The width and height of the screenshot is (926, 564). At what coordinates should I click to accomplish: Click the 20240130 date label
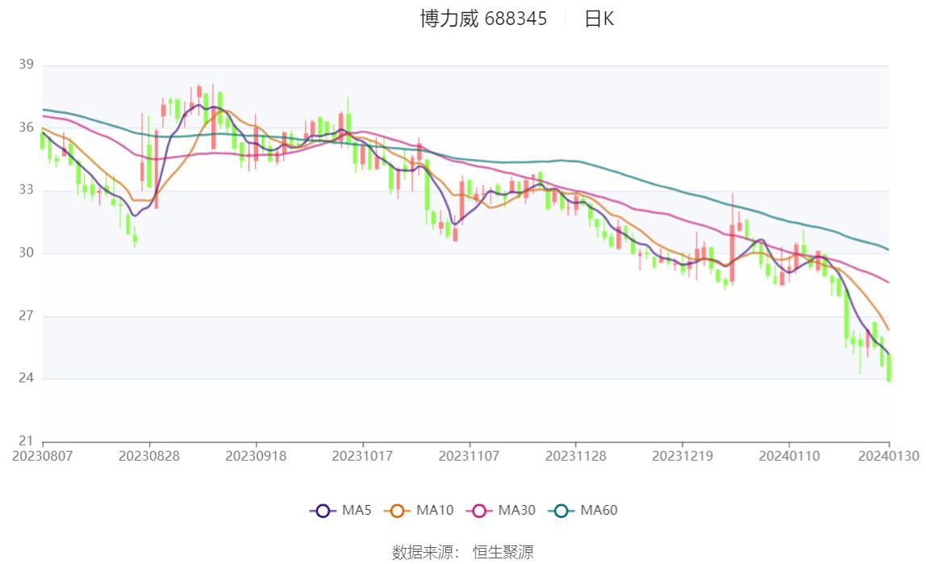890,456
